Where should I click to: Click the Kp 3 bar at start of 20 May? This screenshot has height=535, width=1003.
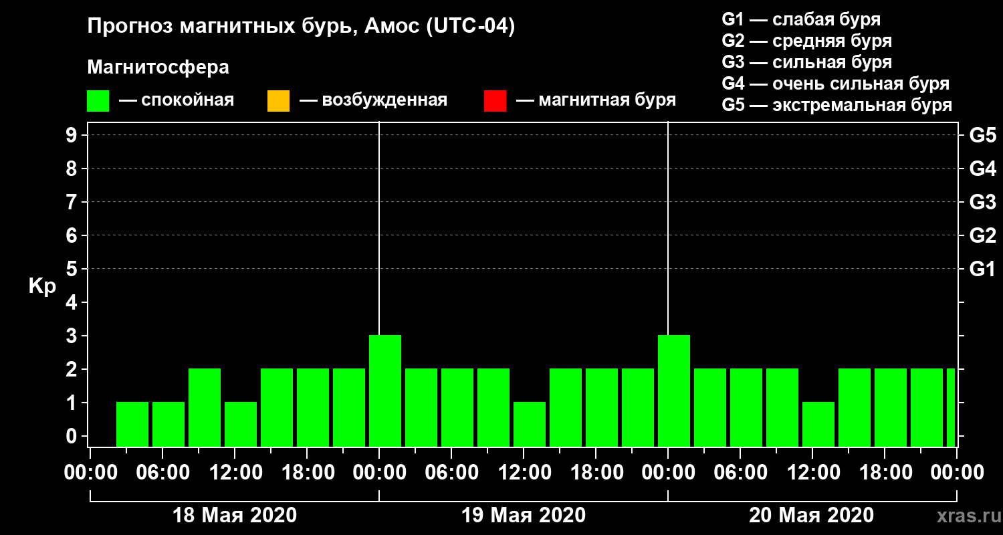674,391
